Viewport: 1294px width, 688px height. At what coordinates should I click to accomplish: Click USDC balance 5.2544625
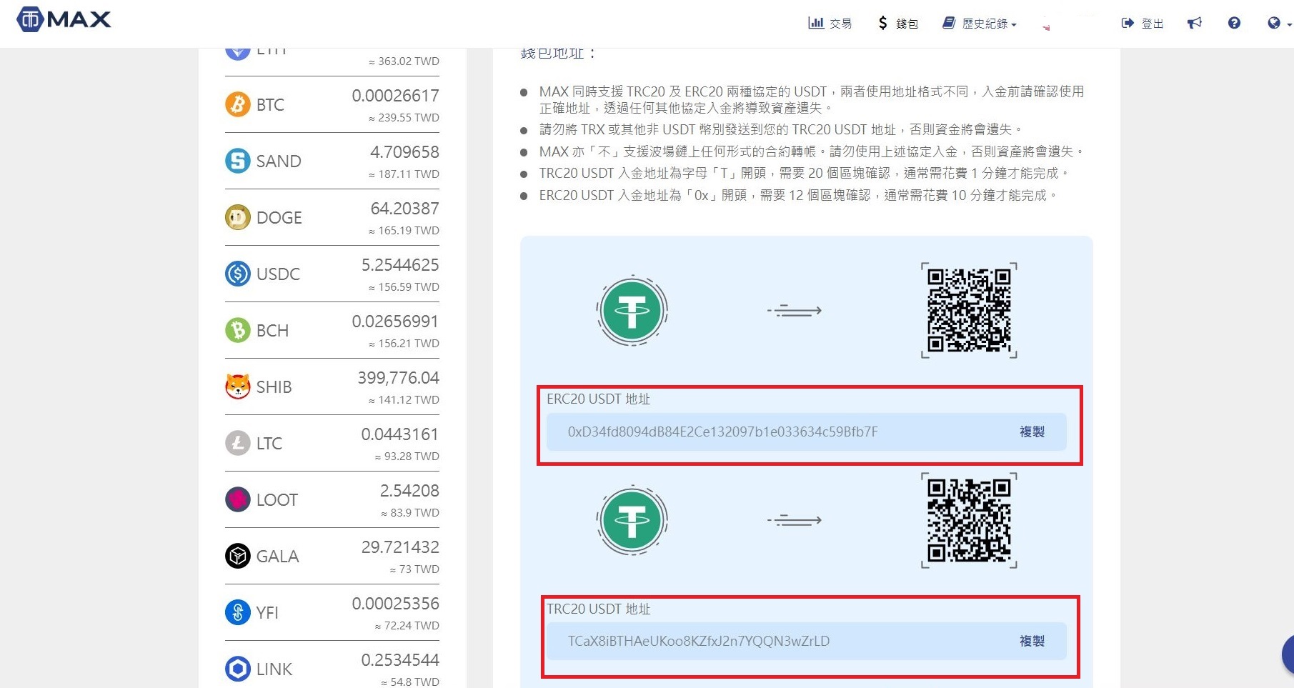[400, 265]
